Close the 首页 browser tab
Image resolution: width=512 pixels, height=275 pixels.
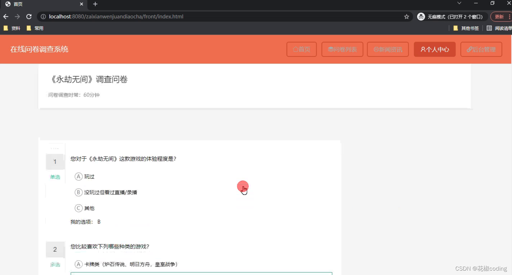[x=81, y=4]
